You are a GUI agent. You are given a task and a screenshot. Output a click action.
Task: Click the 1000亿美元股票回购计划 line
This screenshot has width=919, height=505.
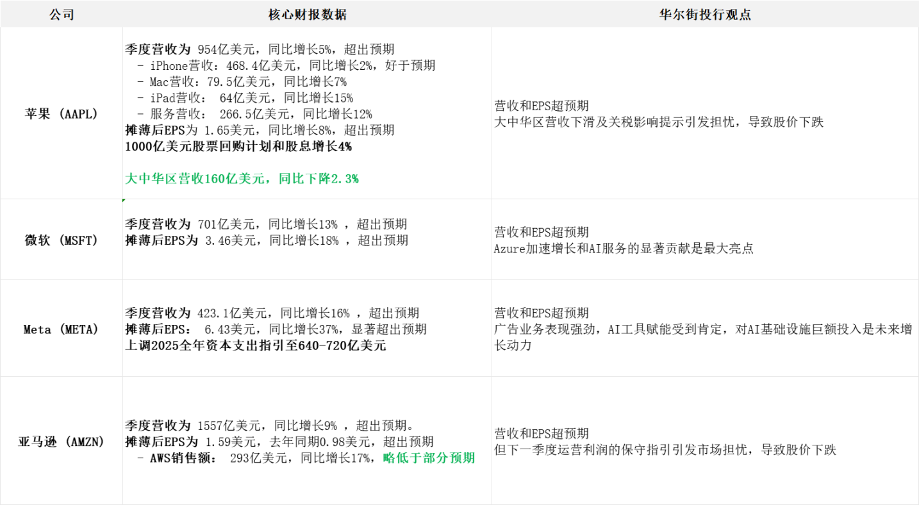(x=238, y=146)
